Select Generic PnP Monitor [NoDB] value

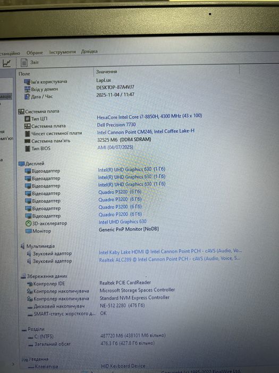click(129, 229)
